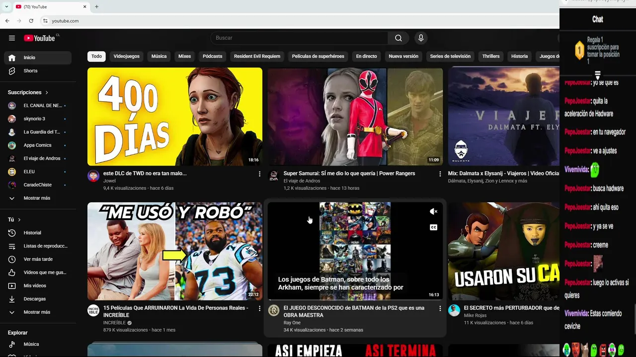Click INCREÍBLE channel avatar
The width and height of the screenshot is (636, 357).
coord(93,310)
